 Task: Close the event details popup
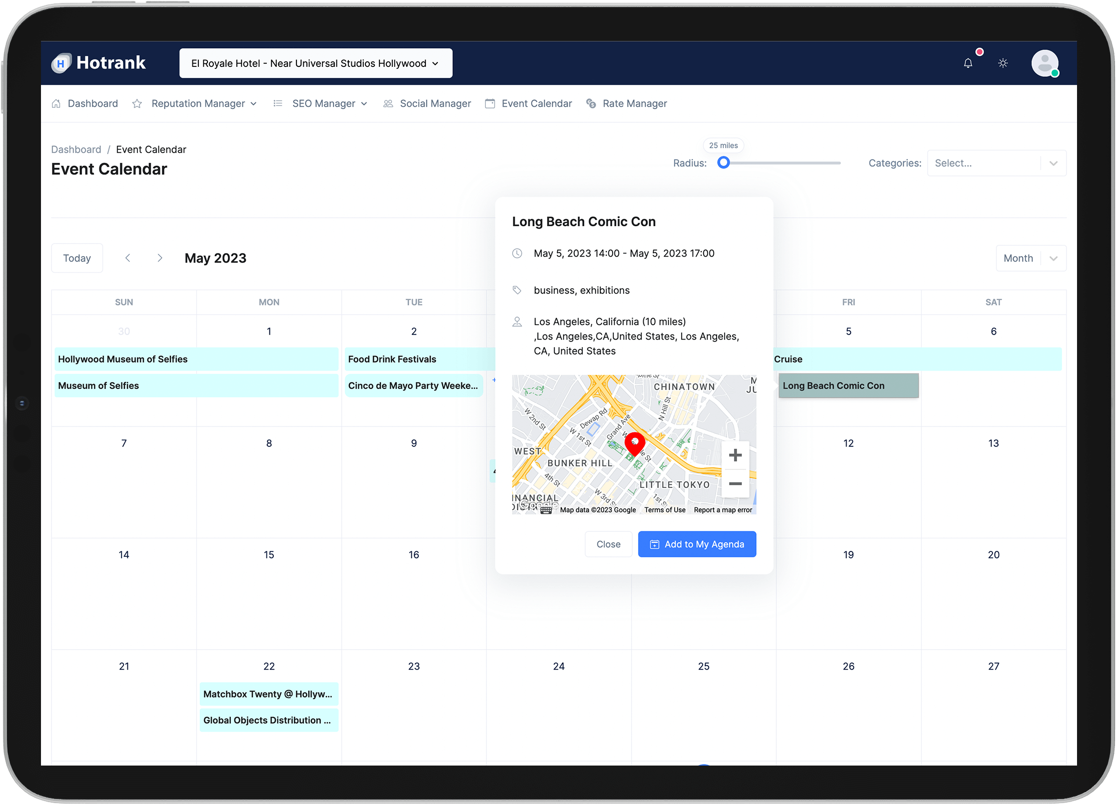click(x=608, y=544)
